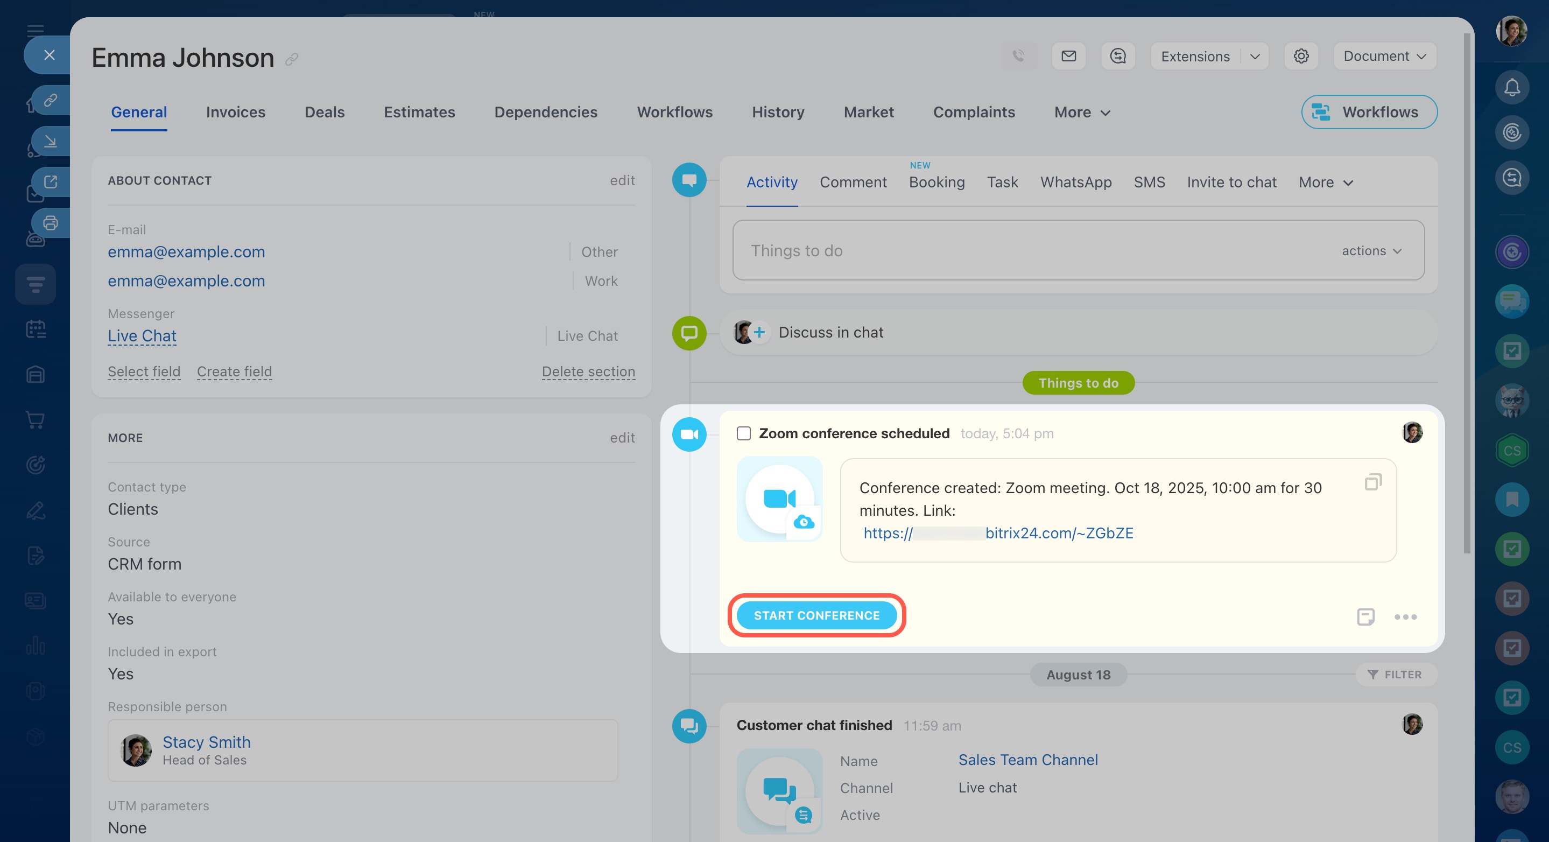The image size is (1549, 842).
Task: Open the Document dropdown
Action: point(1384,56)
